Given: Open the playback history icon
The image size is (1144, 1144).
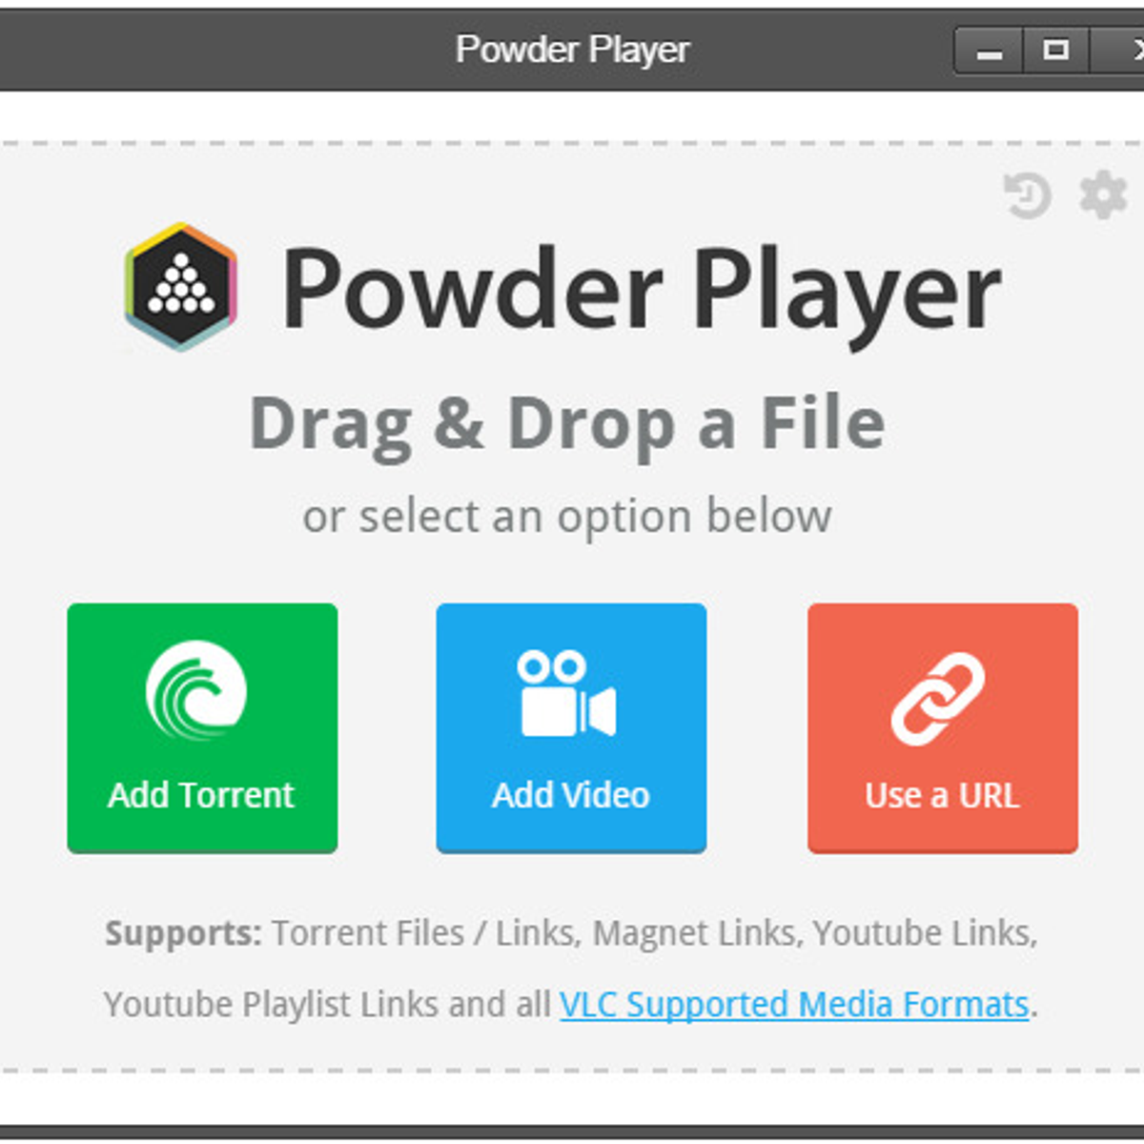Looking at the screenshot, I should [x=1028, y=194].
